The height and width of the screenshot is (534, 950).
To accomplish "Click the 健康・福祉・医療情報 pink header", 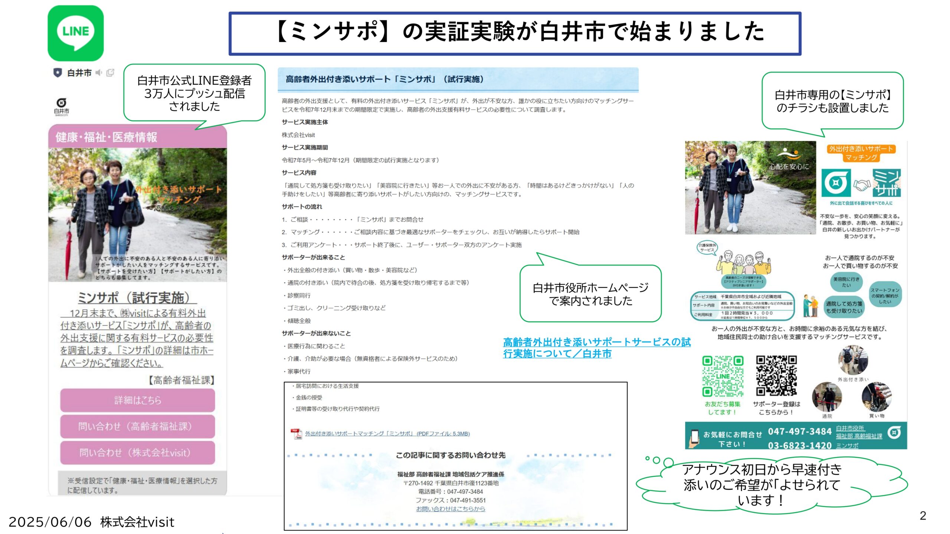I will tap(138, 137).
